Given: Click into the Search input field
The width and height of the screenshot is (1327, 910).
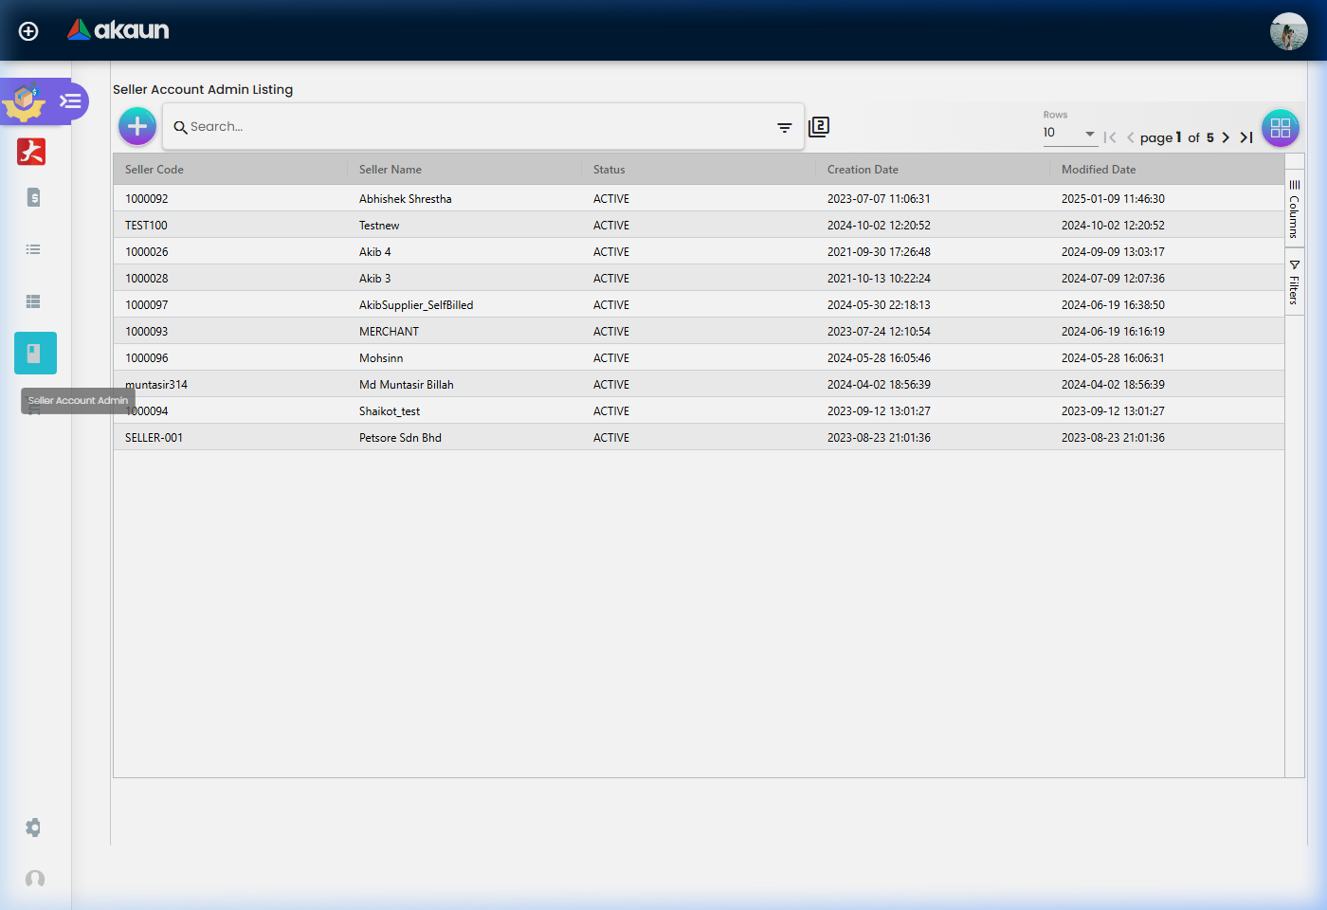Looking at the screenshot, I should point(474,127).
